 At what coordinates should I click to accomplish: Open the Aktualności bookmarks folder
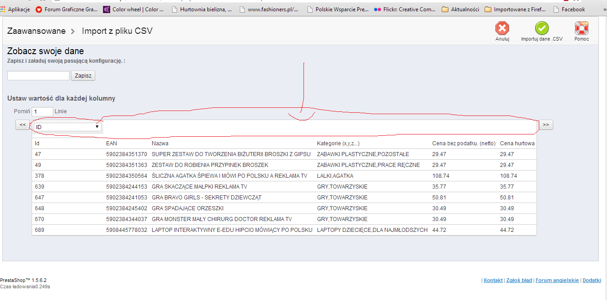click(461, 9)
